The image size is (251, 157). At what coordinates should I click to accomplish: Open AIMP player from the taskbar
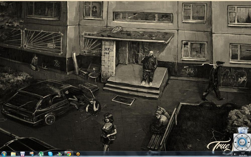click(x=78, y=154)
